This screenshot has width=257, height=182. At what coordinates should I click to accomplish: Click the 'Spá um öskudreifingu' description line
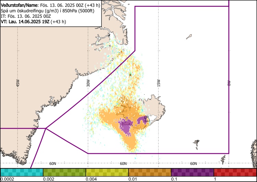pos(48,11)
